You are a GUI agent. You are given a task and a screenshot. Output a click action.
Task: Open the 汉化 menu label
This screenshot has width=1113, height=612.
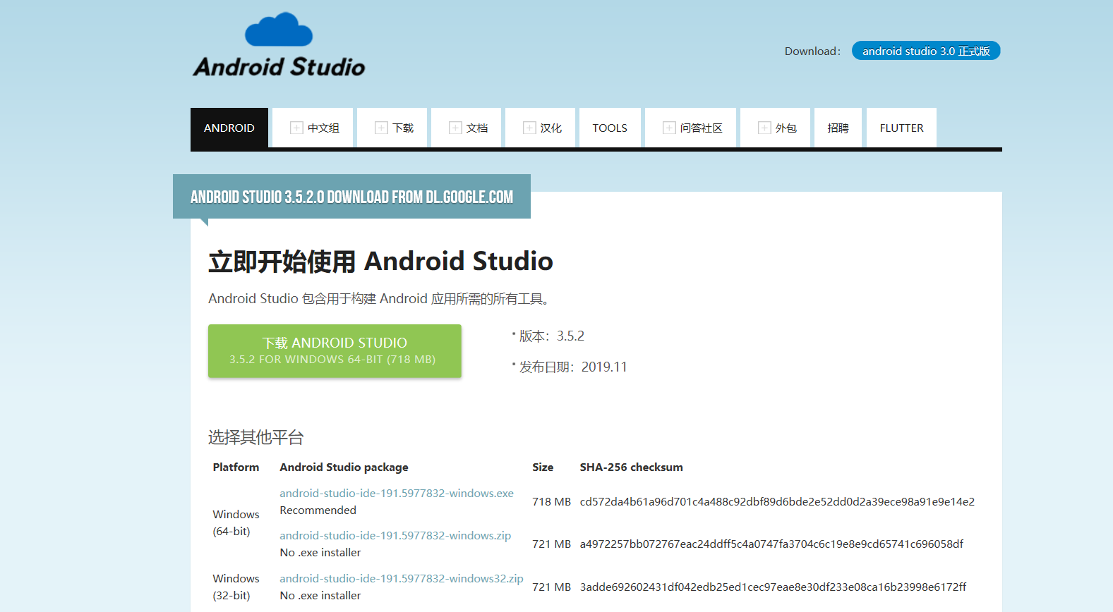(x=551, y=128)
